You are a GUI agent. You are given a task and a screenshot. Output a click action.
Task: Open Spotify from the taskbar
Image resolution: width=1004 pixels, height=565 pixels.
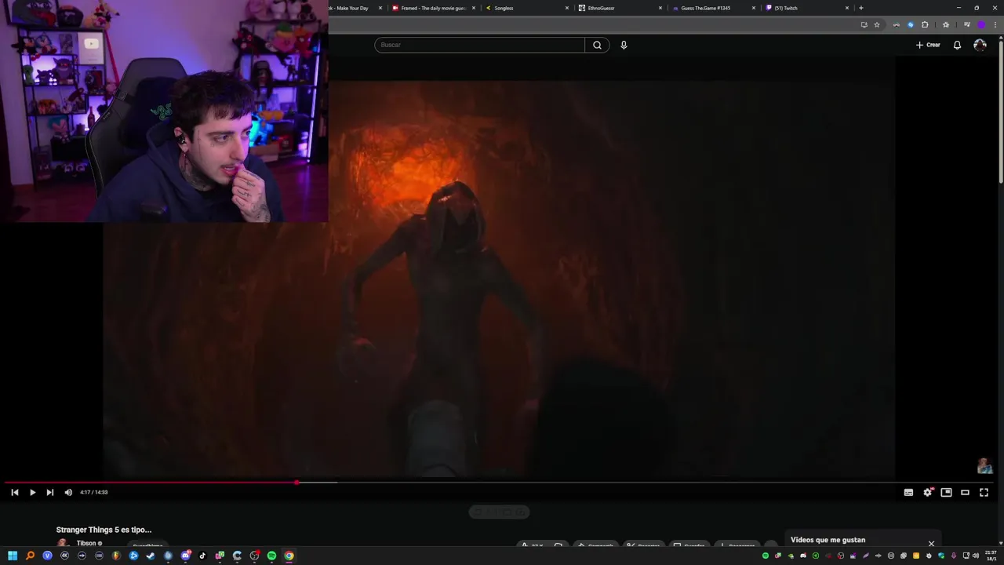[271, 556]
